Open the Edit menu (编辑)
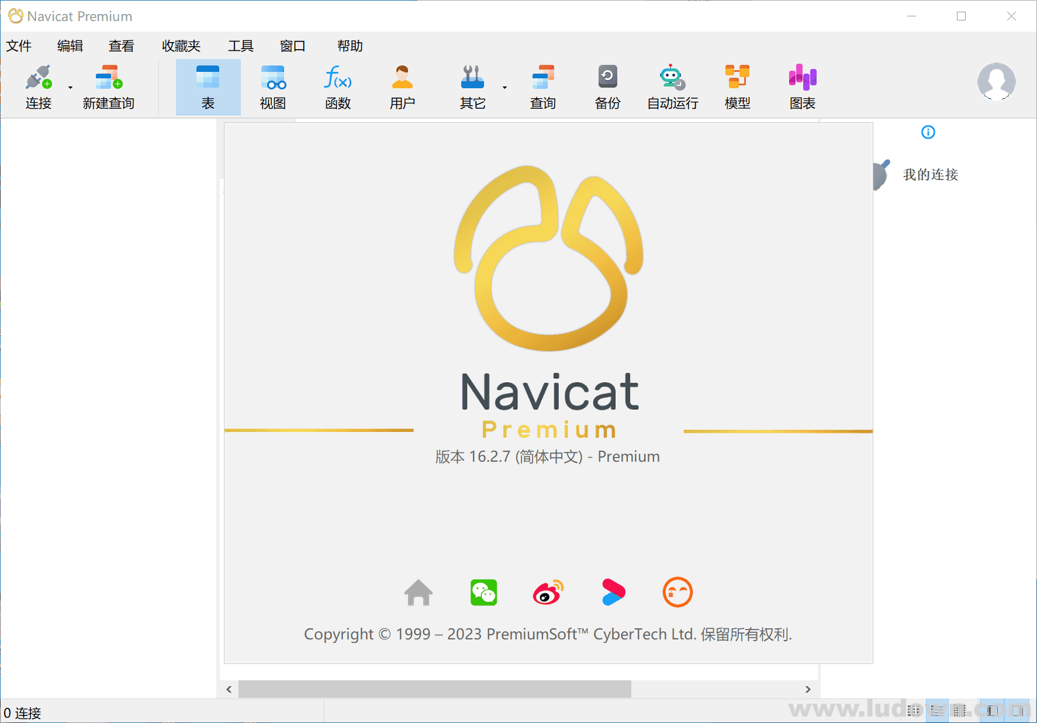 coord(70,46)
